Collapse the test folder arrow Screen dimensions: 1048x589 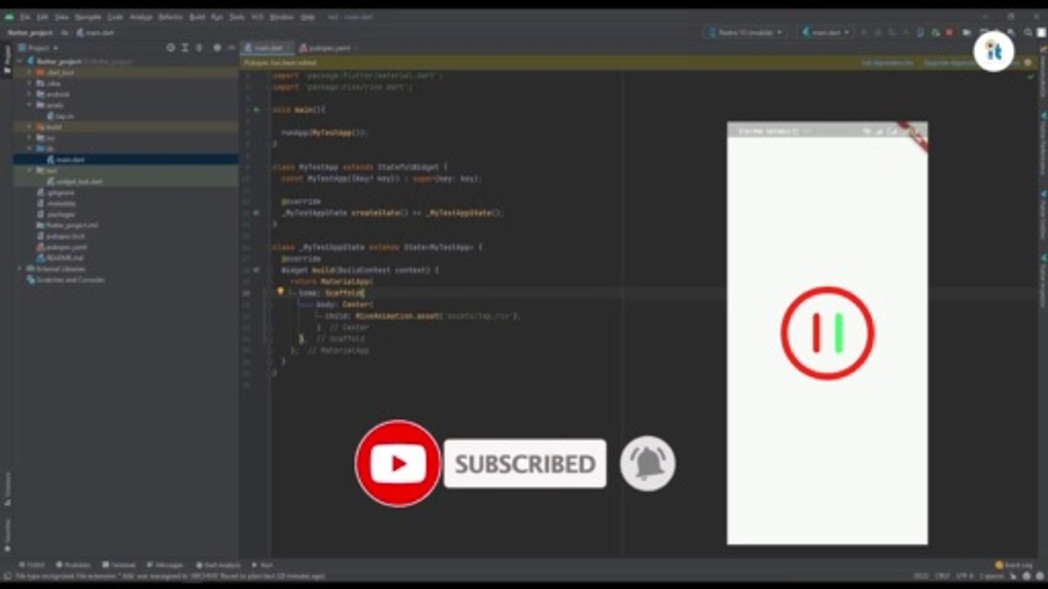pyautogui.click(x=29, y=170)
